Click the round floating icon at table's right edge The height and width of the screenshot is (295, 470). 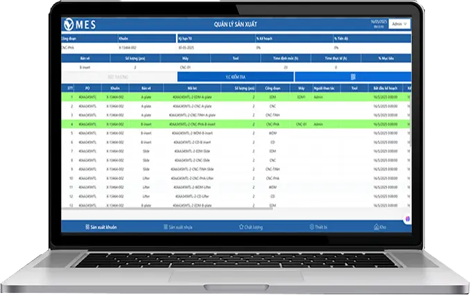tap(408, 218)
